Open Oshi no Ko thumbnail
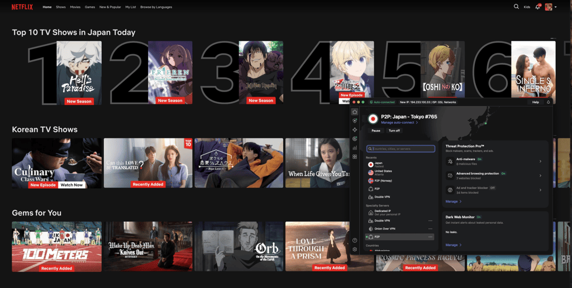Screen dimensions: 572x288 [442, 70]
